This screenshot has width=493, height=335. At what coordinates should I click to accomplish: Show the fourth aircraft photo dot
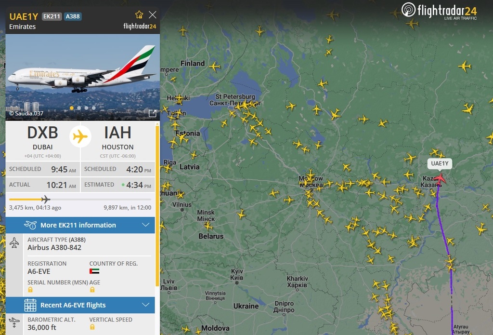(x=94, y=108)
